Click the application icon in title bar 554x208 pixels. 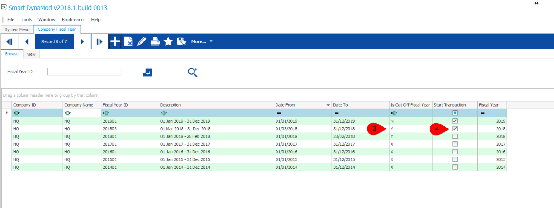coord(4,7)
